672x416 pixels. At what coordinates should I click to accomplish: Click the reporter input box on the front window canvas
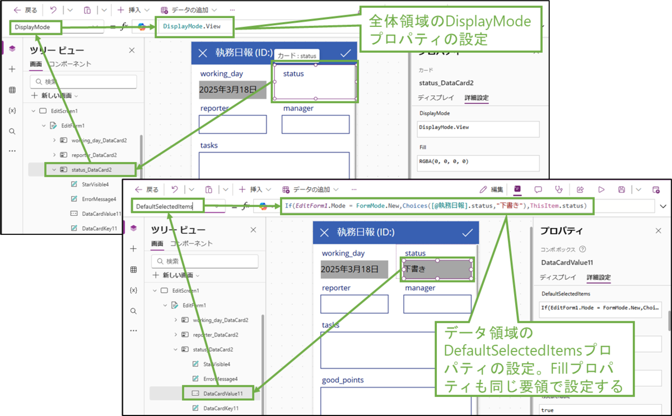click(x=354, y=304)
